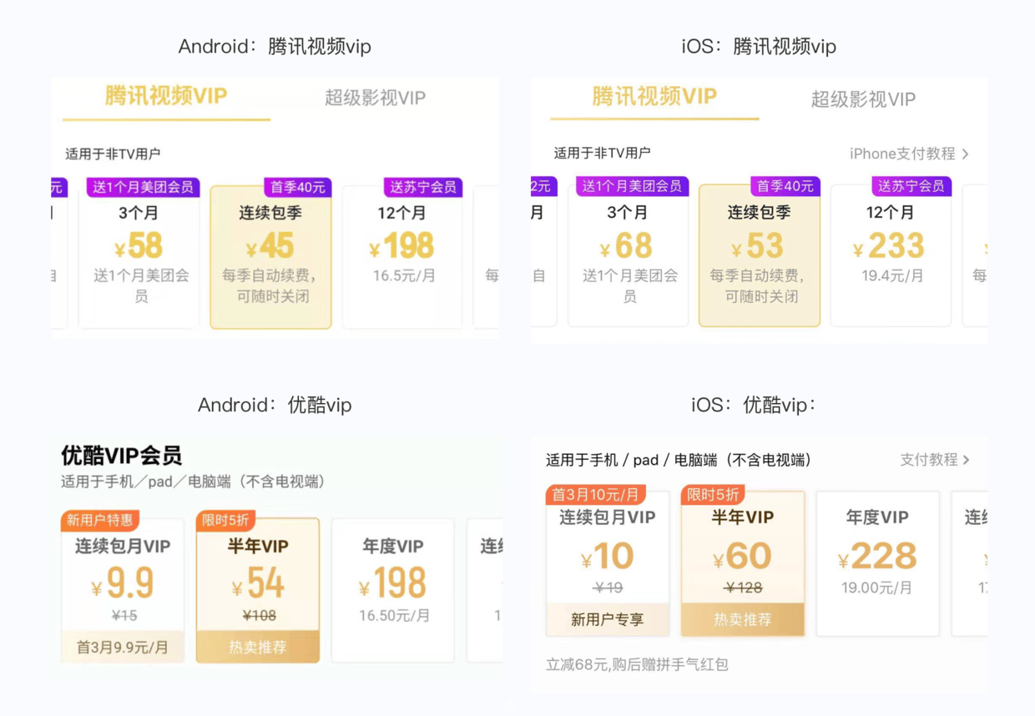
Task: Click 立减68元,购后赠拼手气红包 text
Action: coord(637,664)
